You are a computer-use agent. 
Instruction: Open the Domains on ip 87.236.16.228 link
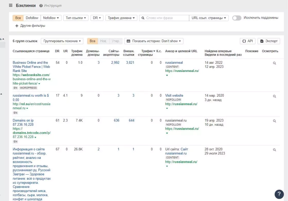coord(23,123)
